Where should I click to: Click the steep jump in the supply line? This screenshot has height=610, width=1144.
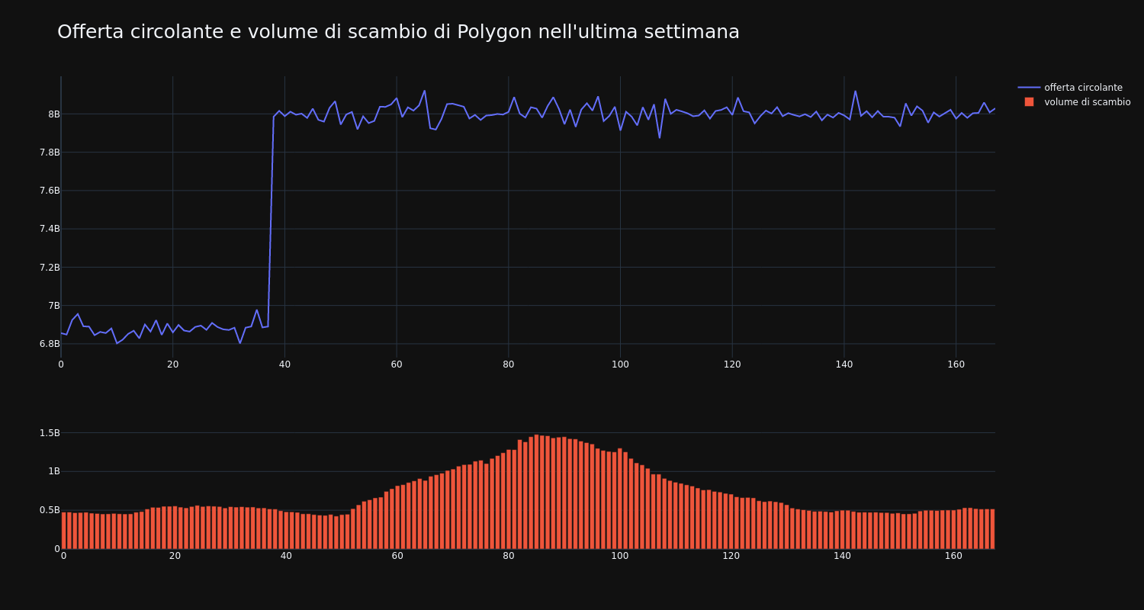[271, 221]
